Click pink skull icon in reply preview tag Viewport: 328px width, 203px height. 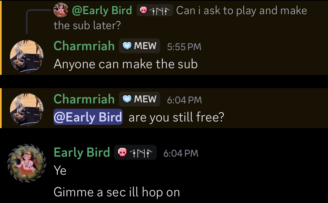(x=144, y=10)
